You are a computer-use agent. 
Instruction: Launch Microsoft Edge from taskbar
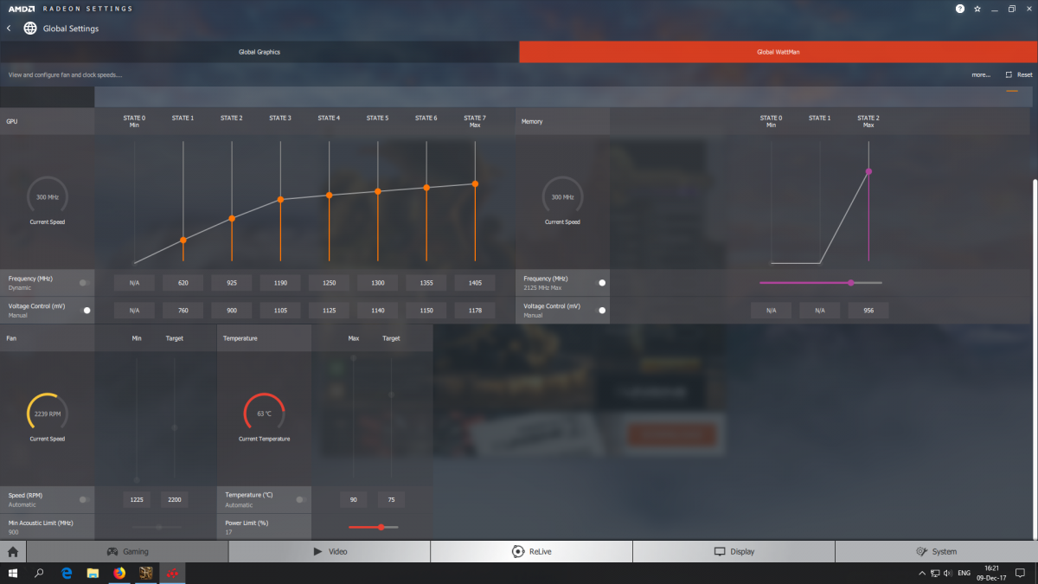(x=67, y=573)
